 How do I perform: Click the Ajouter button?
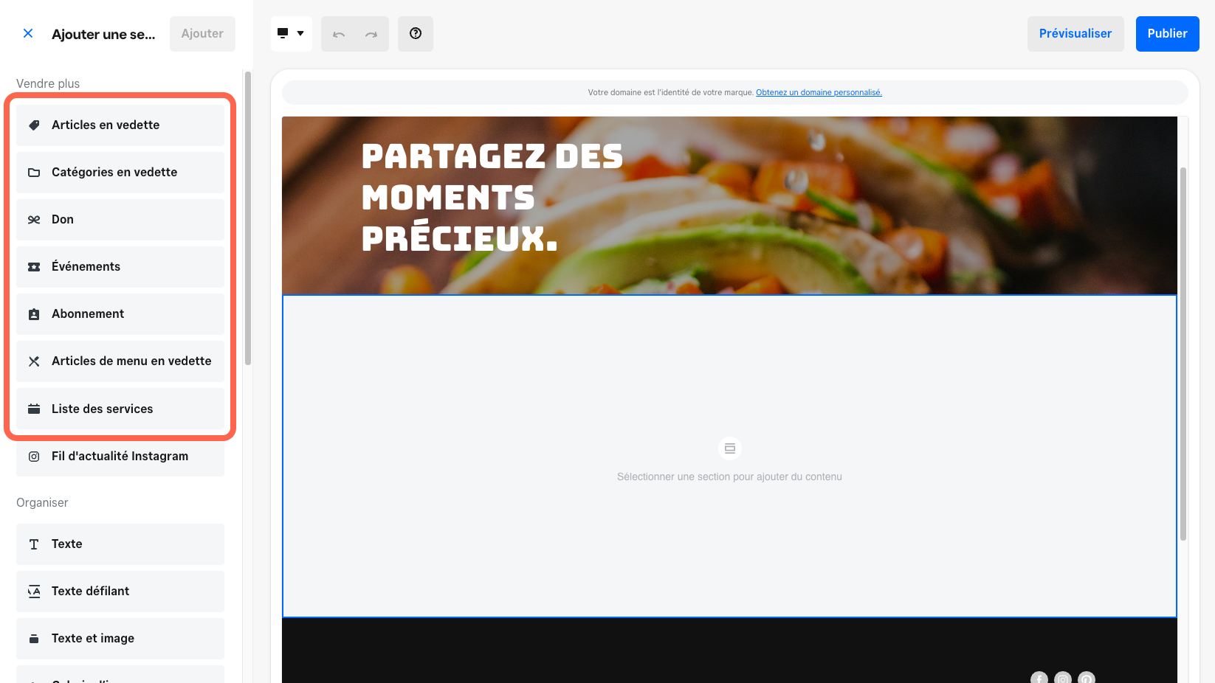202,34
